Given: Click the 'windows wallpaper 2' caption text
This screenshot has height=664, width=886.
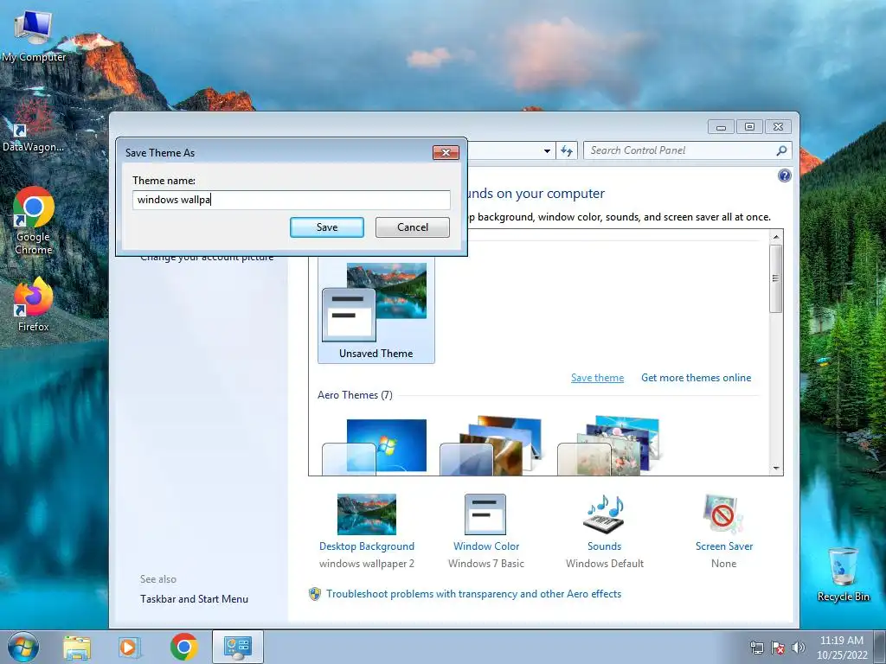Looking at the screenshot, I should coord(367,564).
